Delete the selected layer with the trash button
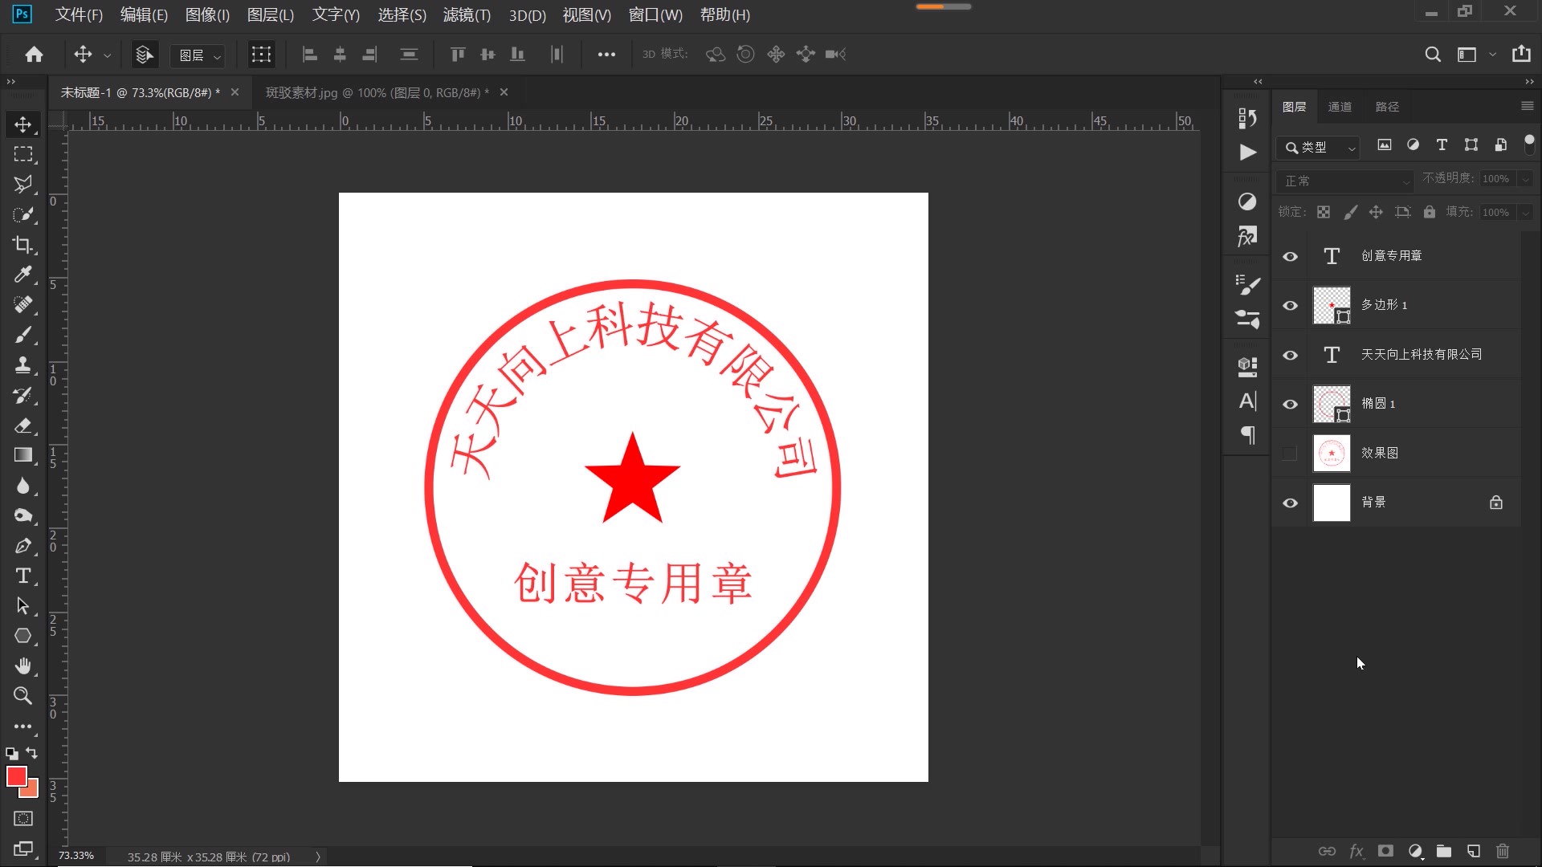Viewport: 1542px width, 867px height. 1503,851
